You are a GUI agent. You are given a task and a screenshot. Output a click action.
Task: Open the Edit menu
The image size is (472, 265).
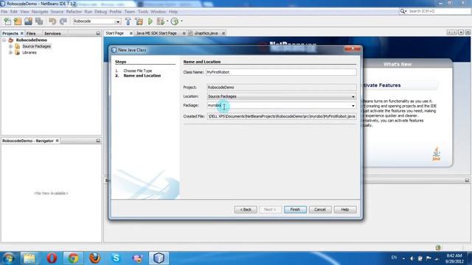14,12
